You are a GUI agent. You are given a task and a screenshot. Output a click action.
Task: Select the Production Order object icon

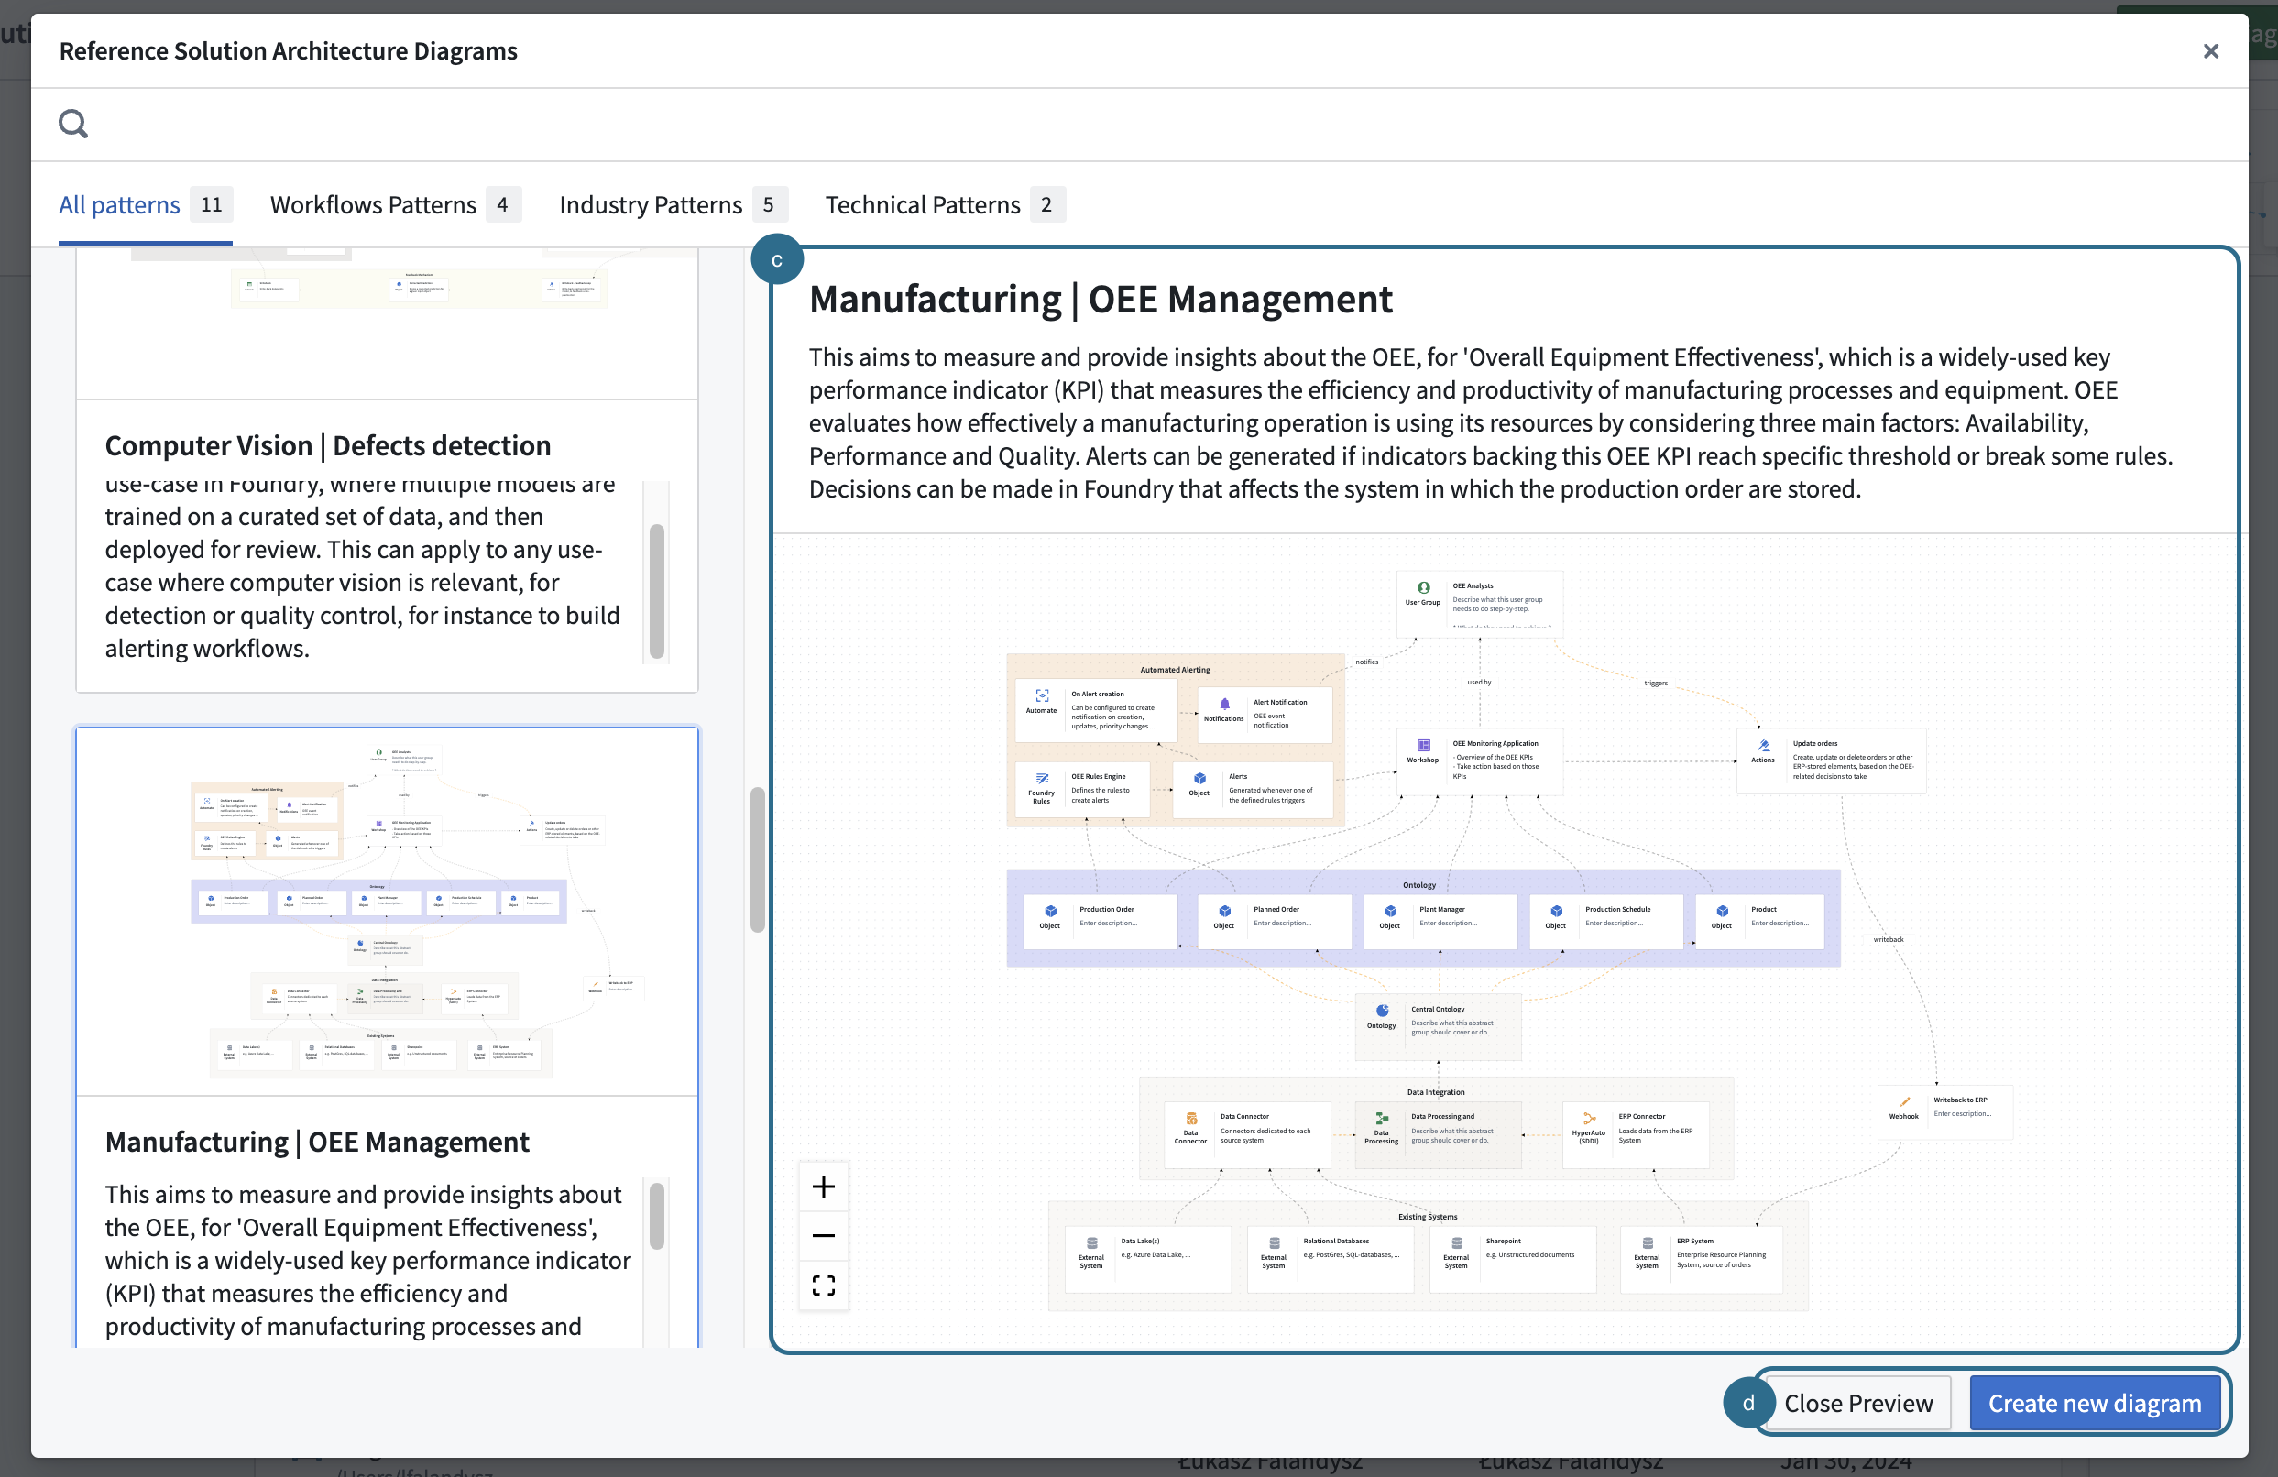click(1050, 912)
